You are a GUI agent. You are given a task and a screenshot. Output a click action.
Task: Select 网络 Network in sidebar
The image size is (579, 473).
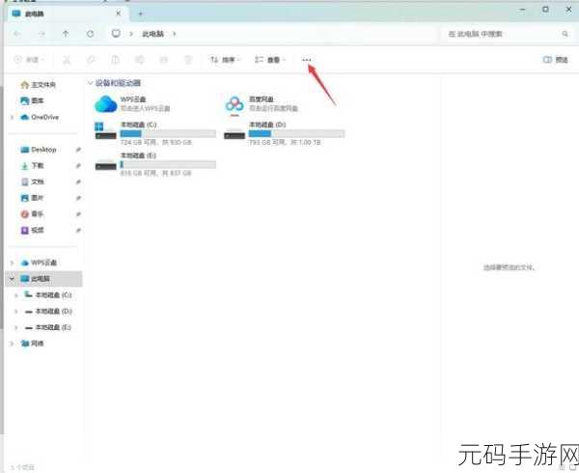[33, 344]
